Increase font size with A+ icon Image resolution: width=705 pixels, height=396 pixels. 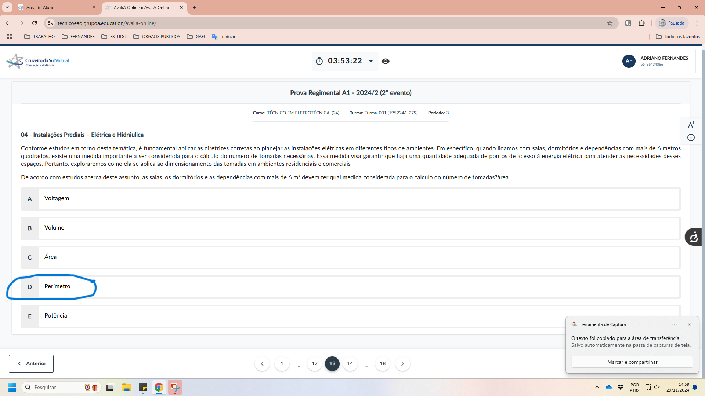[691, 125]
